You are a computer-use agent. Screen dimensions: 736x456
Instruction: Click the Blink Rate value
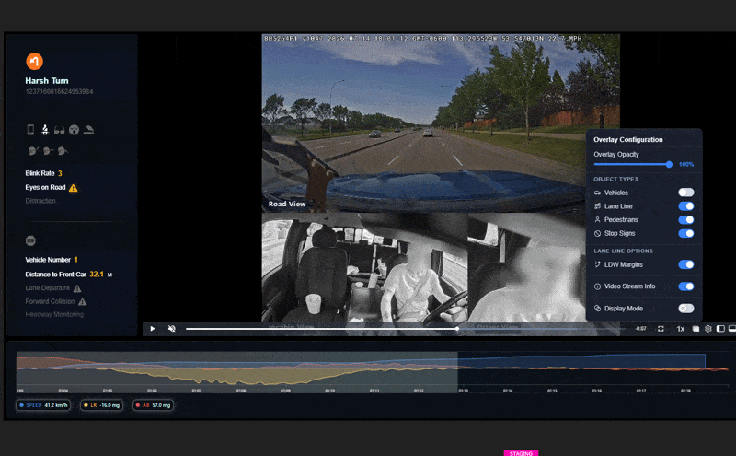point(60,173)
